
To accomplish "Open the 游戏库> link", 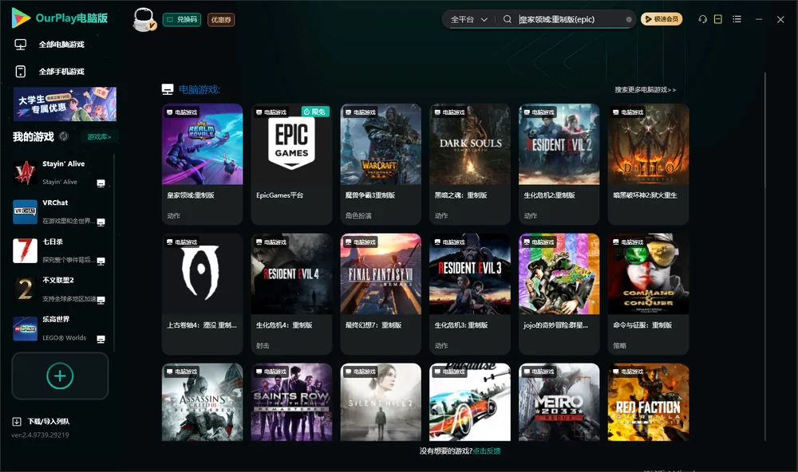I will pos(99,137).
